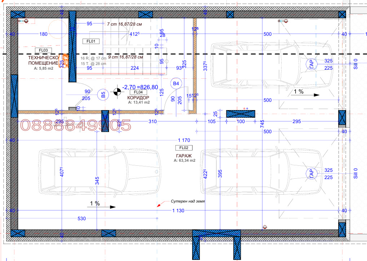Click the FL03 floor tag
This screenshot has height=261, width=367.
tap(43, 50)
